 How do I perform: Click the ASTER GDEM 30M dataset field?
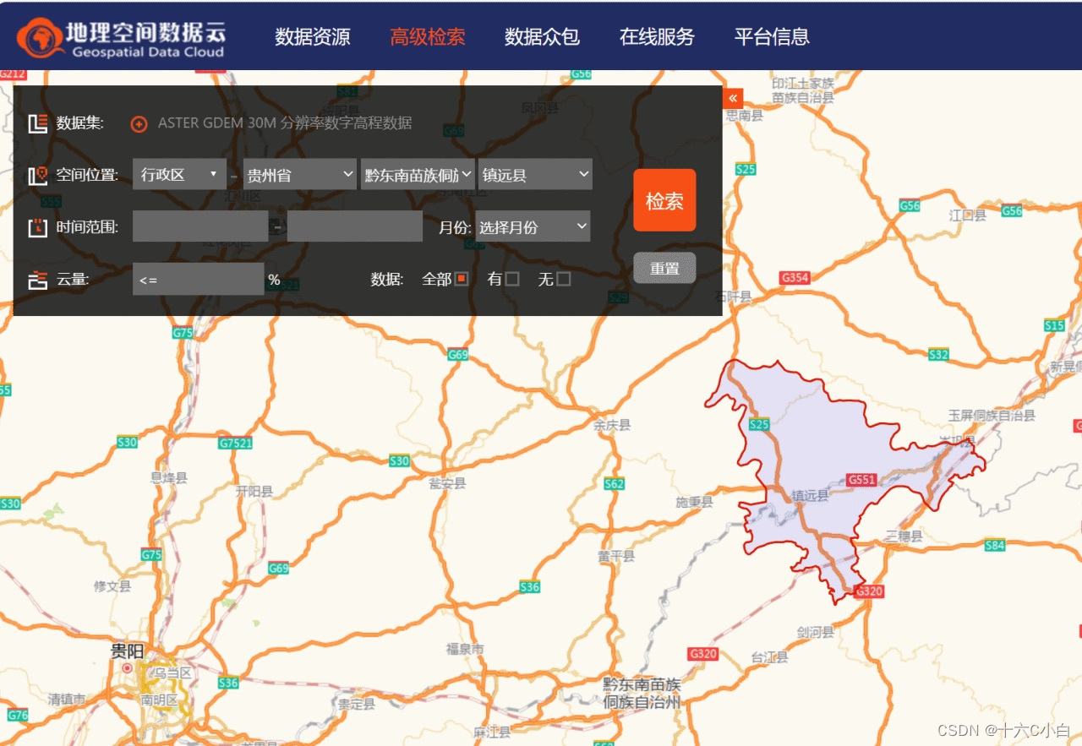pyautogui.click(x=285, y=123)
